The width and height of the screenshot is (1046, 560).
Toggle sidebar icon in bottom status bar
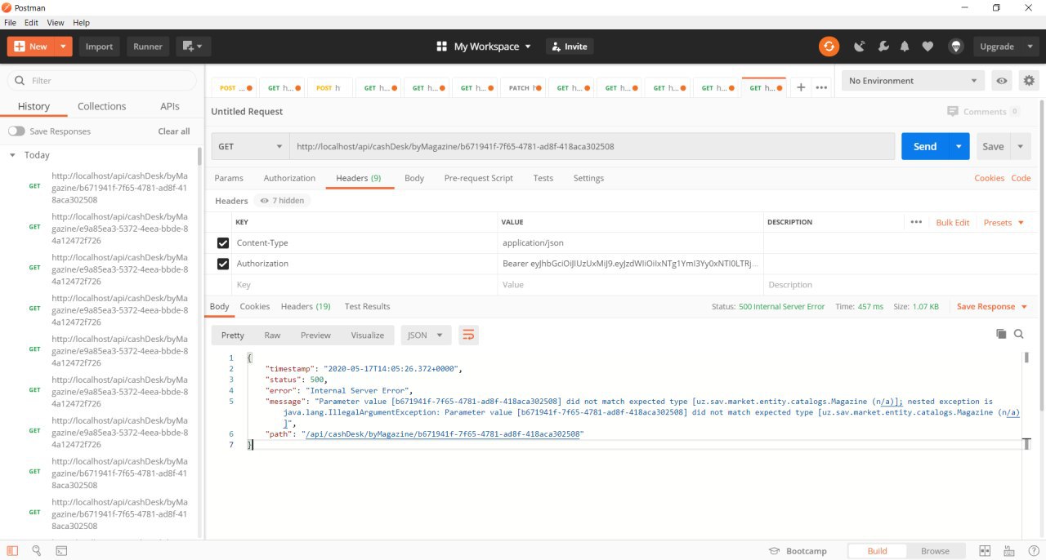[12, 551]
